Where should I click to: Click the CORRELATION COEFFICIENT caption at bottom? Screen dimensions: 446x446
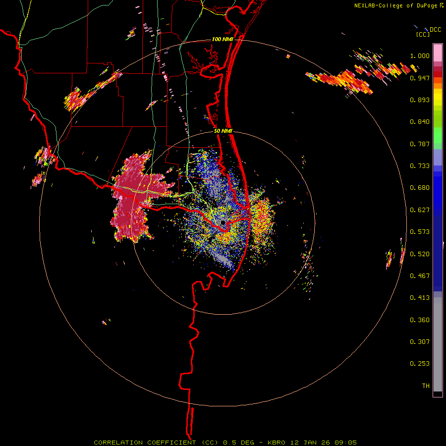point(225,443)
